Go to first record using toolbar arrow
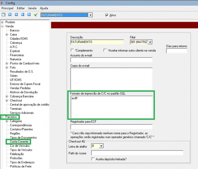The width and height of the screenshot is (198, 169). coord(10,15)
